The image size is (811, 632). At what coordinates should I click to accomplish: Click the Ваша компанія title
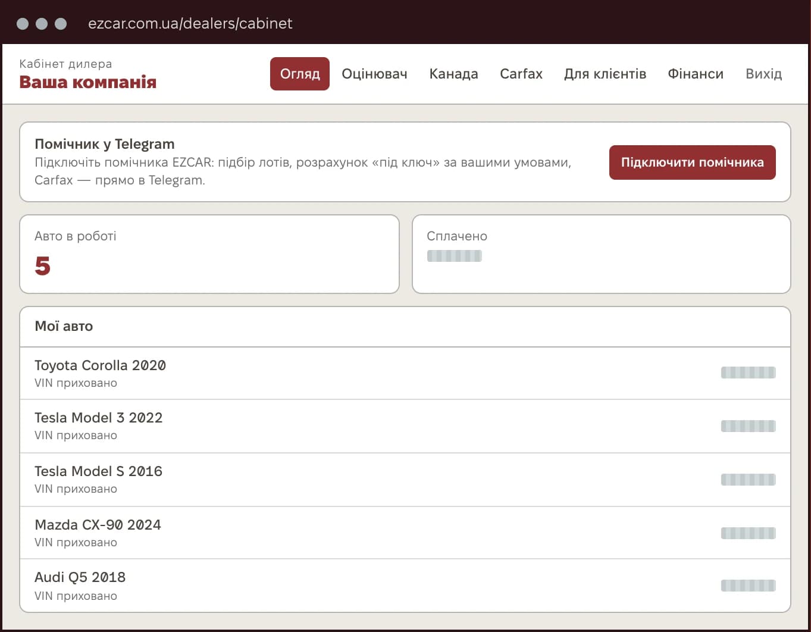[88, 82]
